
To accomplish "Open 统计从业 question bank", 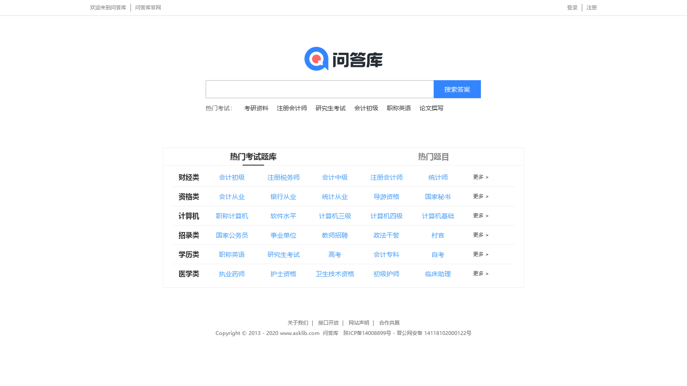I will (x=335, y=197).
